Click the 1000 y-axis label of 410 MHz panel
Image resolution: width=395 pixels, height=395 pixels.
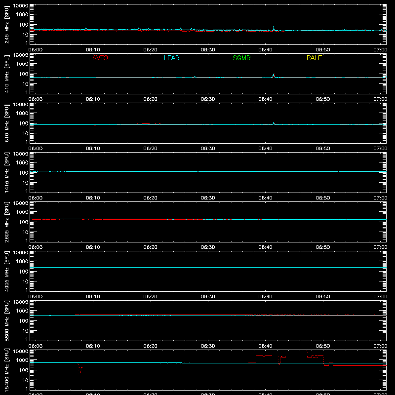[22, 64]
